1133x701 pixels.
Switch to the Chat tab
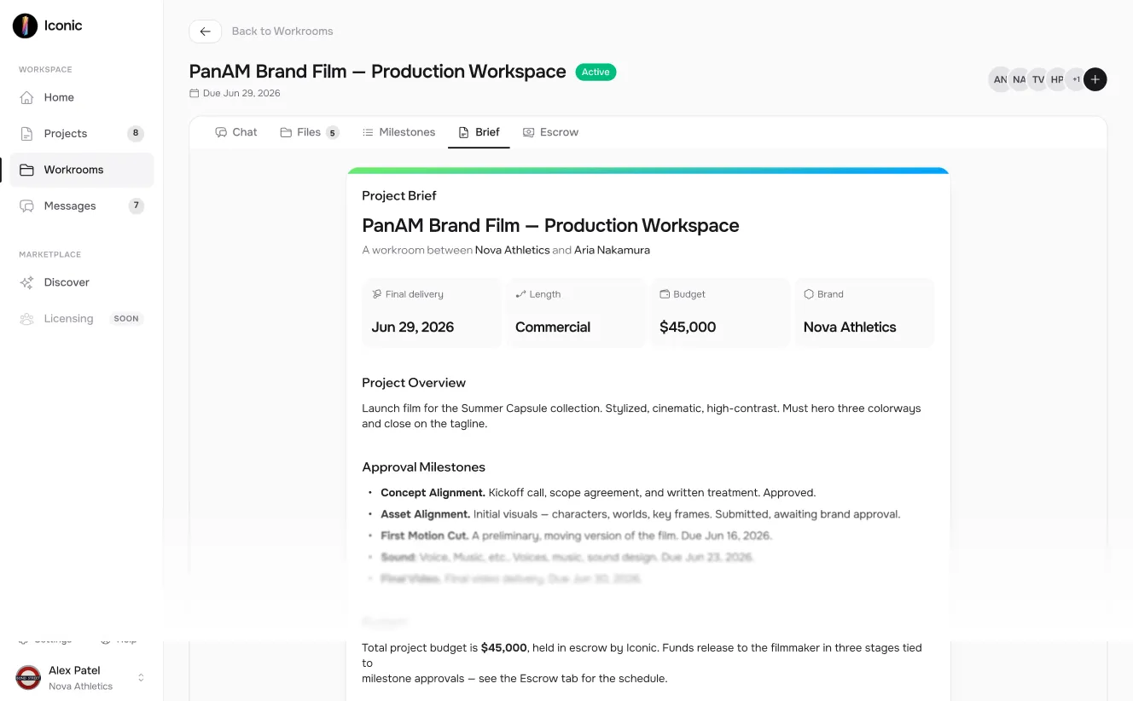[x=236, y=132]
